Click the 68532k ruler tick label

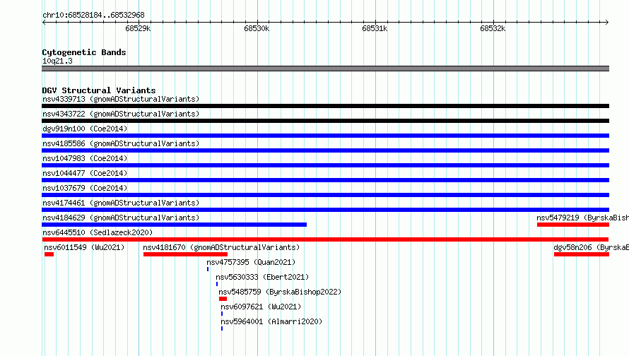(x=493, y=28)
